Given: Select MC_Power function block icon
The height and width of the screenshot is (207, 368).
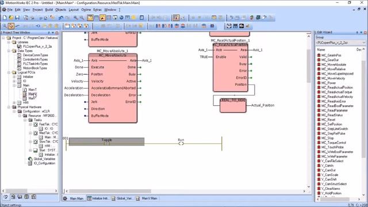Looking at the screenshot, I should coord(319,83).
